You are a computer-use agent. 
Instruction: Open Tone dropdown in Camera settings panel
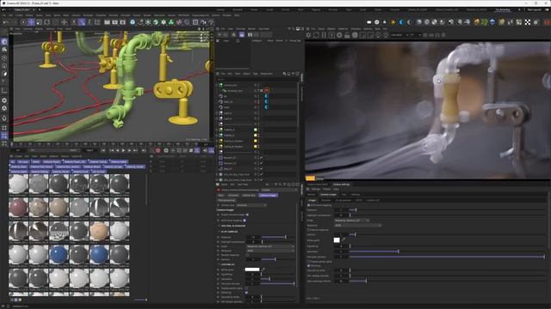coord(352,221)
